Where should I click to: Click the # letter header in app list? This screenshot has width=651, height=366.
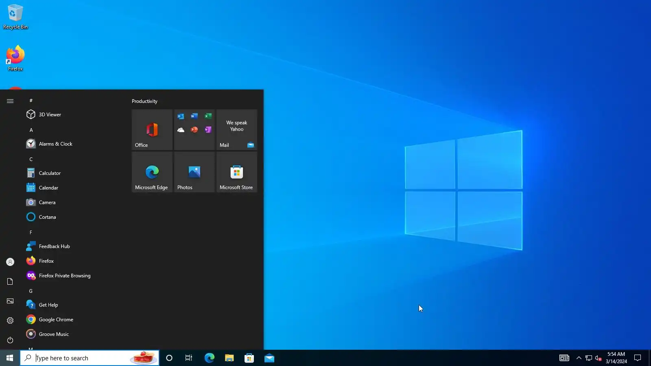coord(31,100)
